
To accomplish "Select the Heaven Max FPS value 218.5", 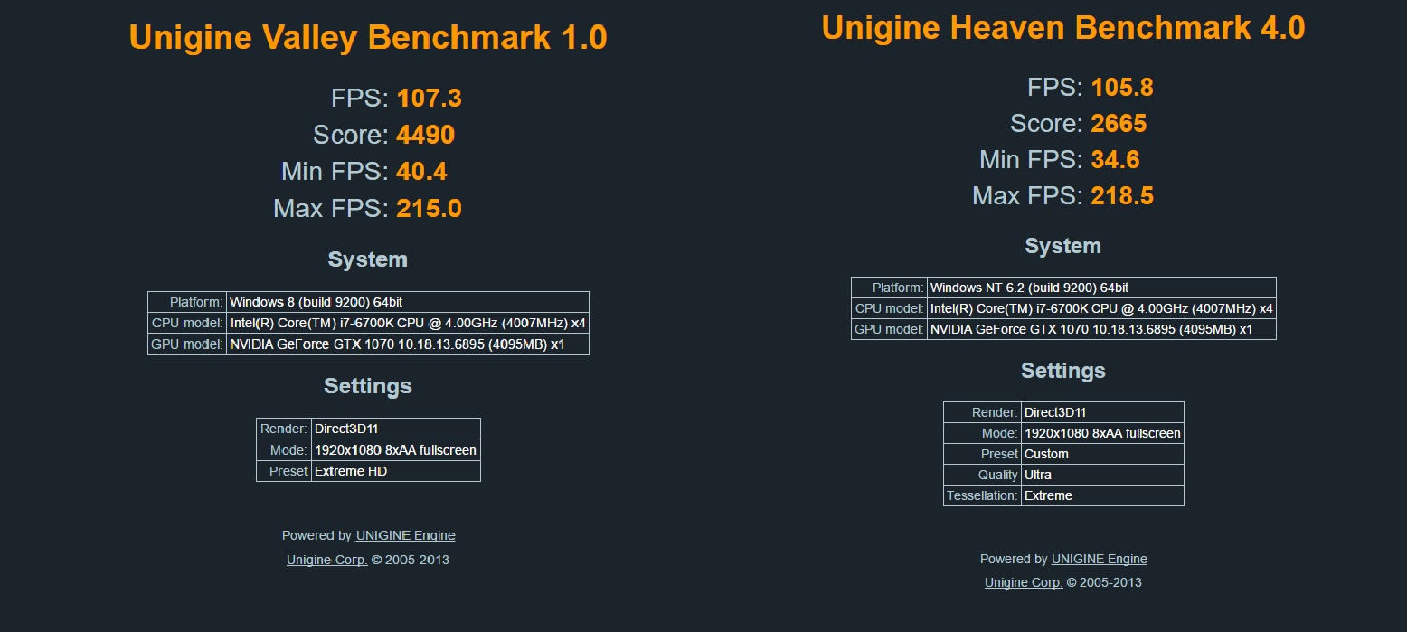I will click(1122, 196).
